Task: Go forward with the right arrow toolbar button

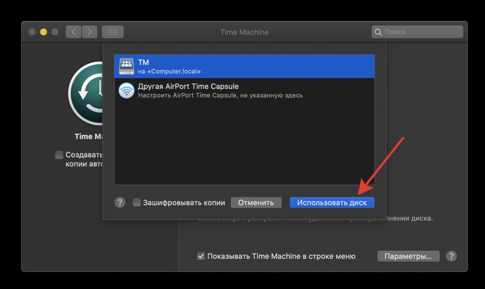Action: (90, 32)
